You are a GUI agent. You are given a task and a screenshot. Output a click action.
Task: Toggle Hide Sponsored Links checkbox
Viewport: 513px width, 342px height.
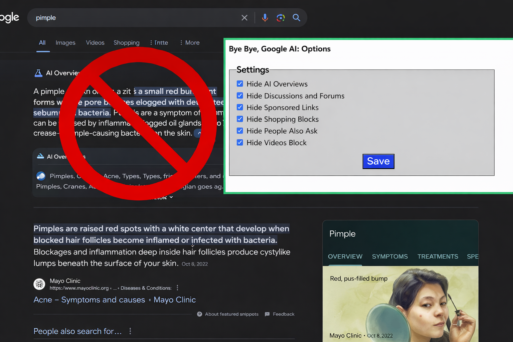(240, 108)
